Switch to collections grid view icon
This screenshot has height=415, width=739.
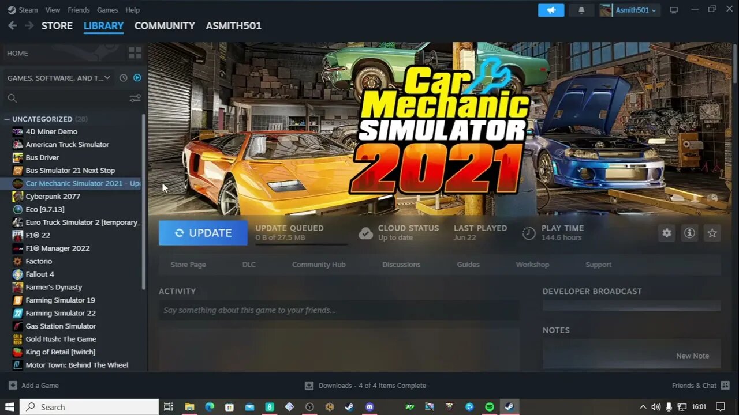(135, 53)
